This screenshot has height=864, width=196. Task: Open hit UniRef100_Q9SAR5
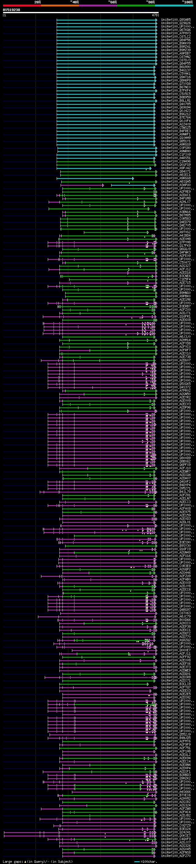coord(176,20)
